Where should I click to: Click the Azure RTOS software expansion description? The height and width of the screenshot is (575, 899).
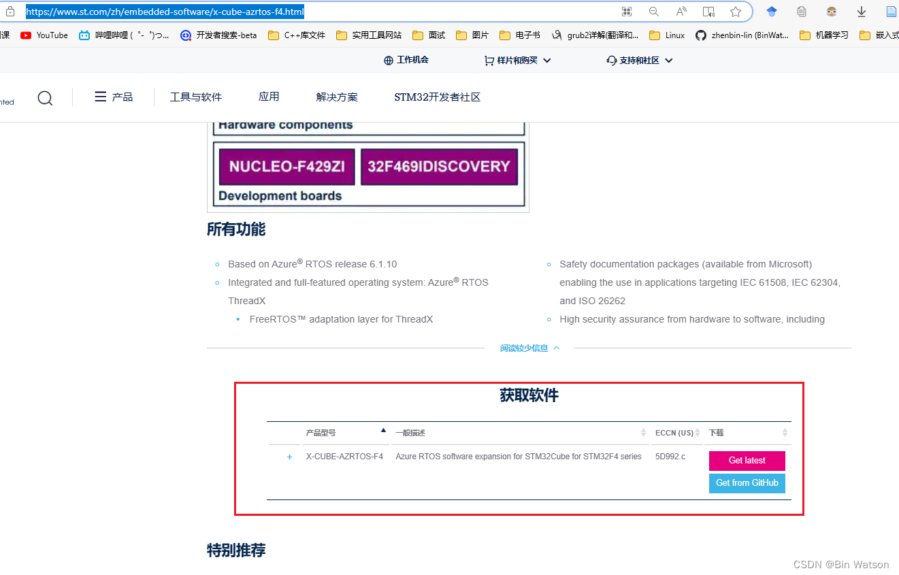(x=519, y=457)
